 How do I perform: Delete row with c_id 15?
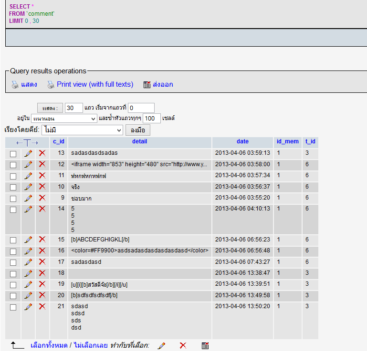click(x=42, y=240)
